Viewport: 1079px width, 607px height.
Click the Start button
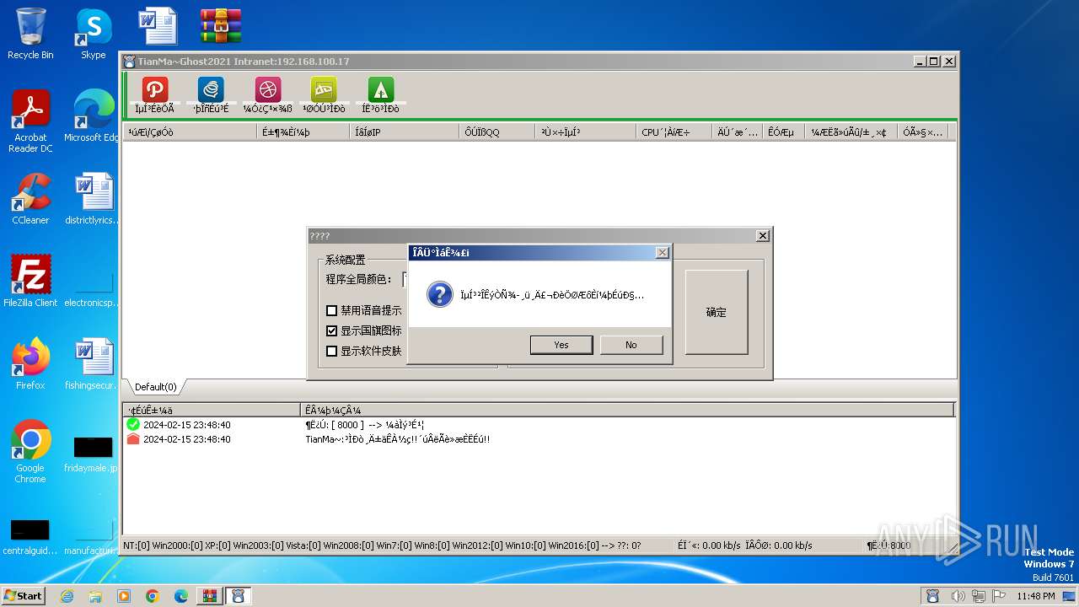pyautogui.click(x=24, y=596)
